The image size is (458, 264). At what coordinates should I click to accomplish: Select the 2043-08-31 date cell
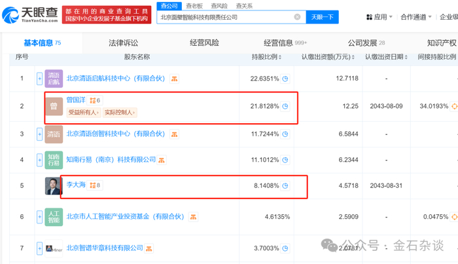(386, 185)
